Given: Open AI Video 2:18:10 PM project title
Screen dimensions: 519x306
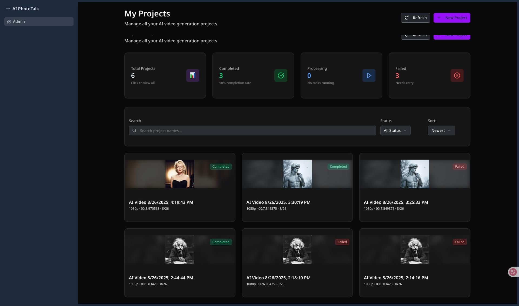Looking at the screenshot, I should (x=278, y=278).
